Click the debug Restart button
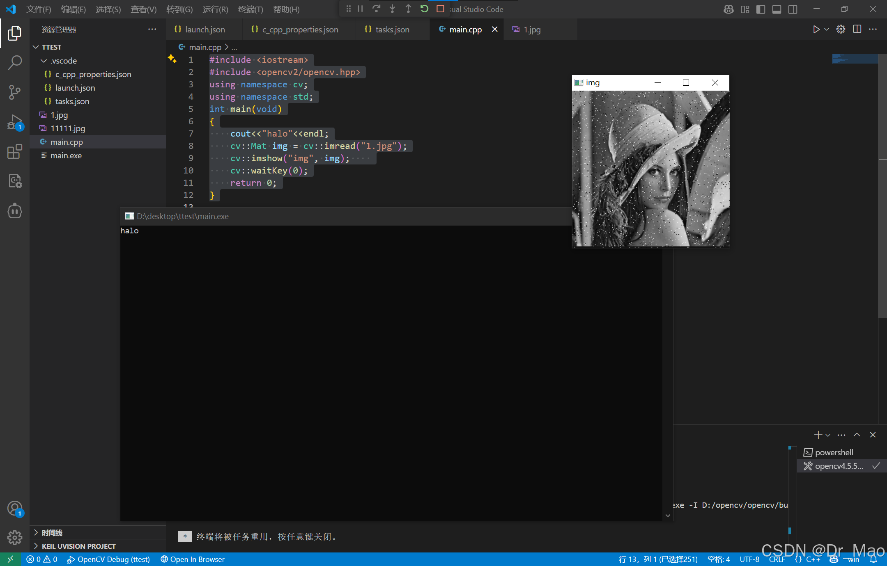 coord(424,9)
